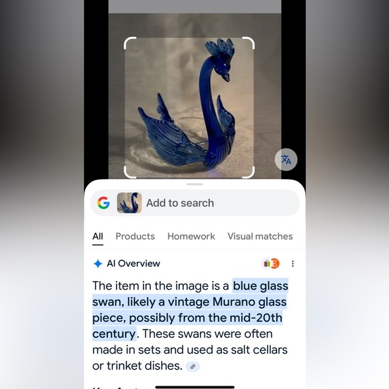Screen dimensions: 389x389
Task: Switch to the Homework tab
Action: pos(191,237)
